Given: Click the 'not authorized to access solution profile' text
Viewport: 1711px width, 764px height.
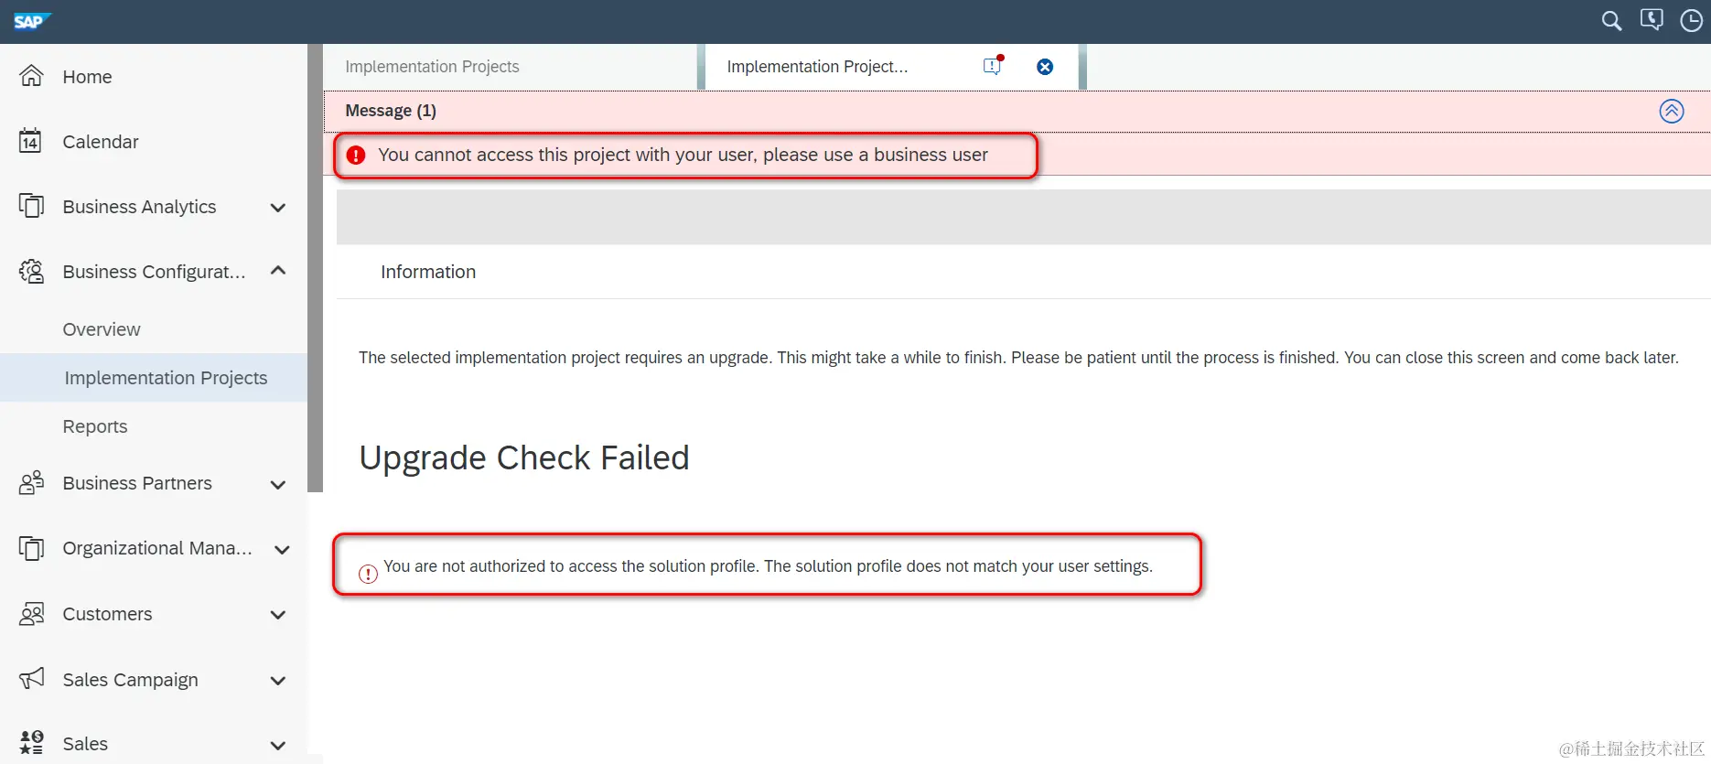Looking at the screenshot, I should click(x=768, y=566).
